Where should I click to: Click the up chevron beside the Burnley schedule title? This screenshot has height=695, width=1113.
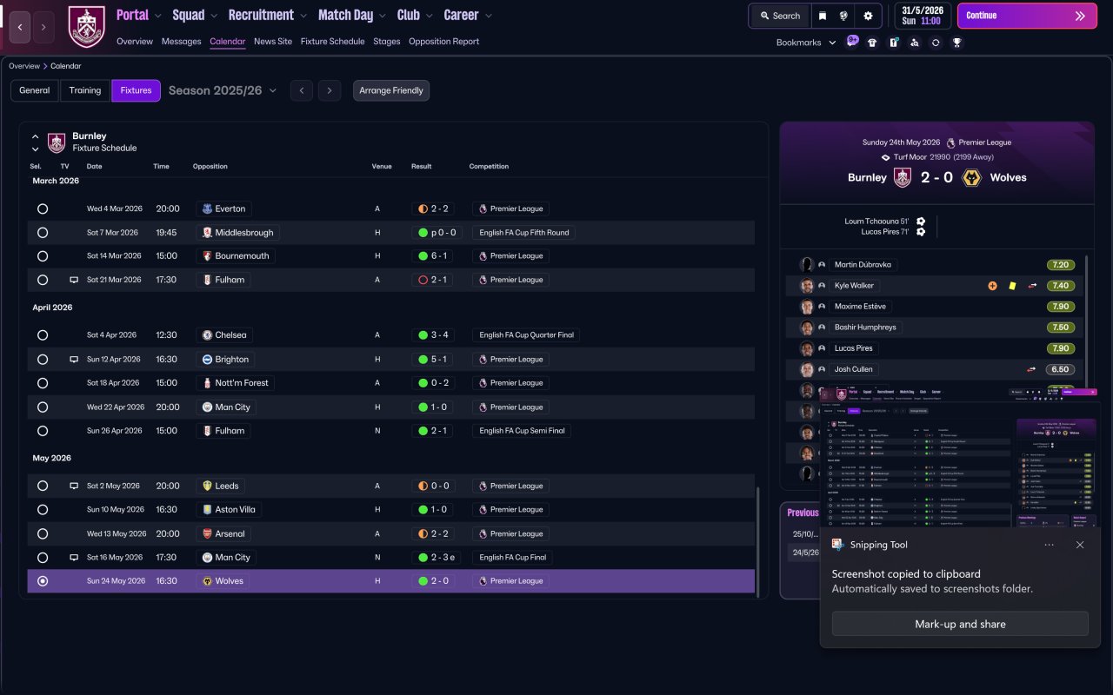(36, 136)
